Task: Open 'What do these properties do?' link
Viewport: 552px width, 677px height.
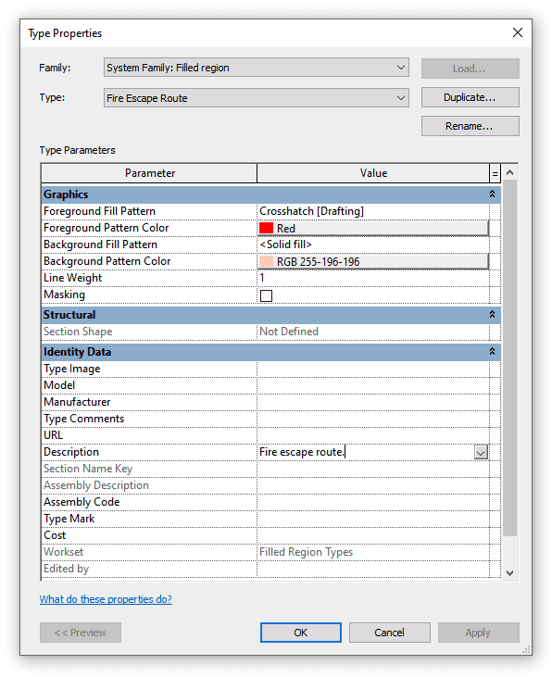Action: (x=106, y=599)
